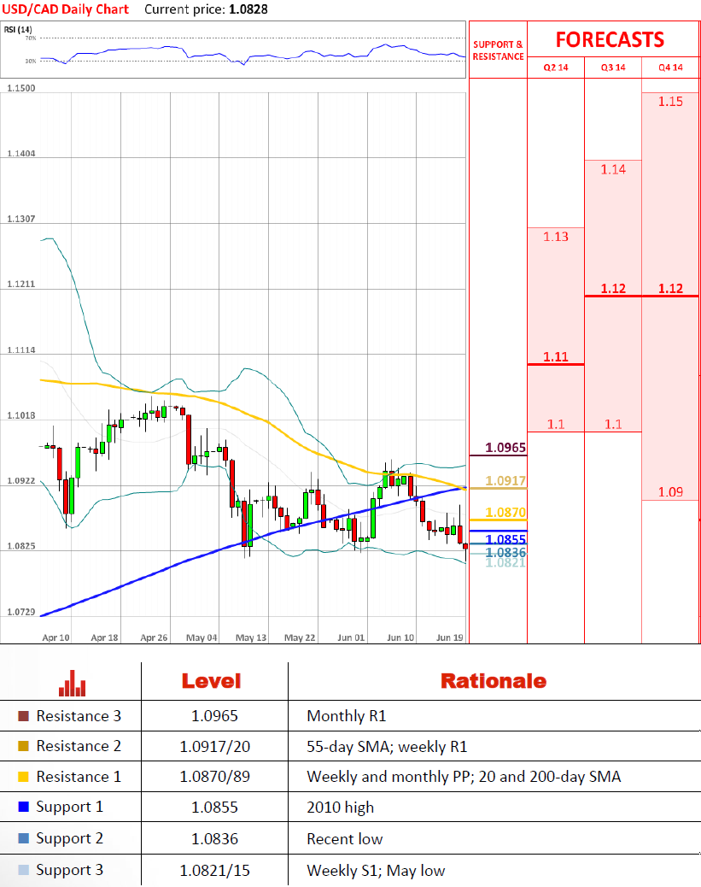701x887 pixels.
Task: Click the Jun 01 date axis label
Action: 351,637
